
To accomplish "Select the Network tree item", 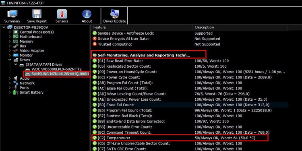I will 27,83.
